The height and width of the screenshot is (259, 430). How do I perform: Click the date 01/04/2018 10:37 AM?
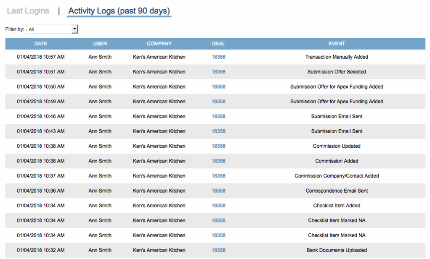tap(41, 176)
